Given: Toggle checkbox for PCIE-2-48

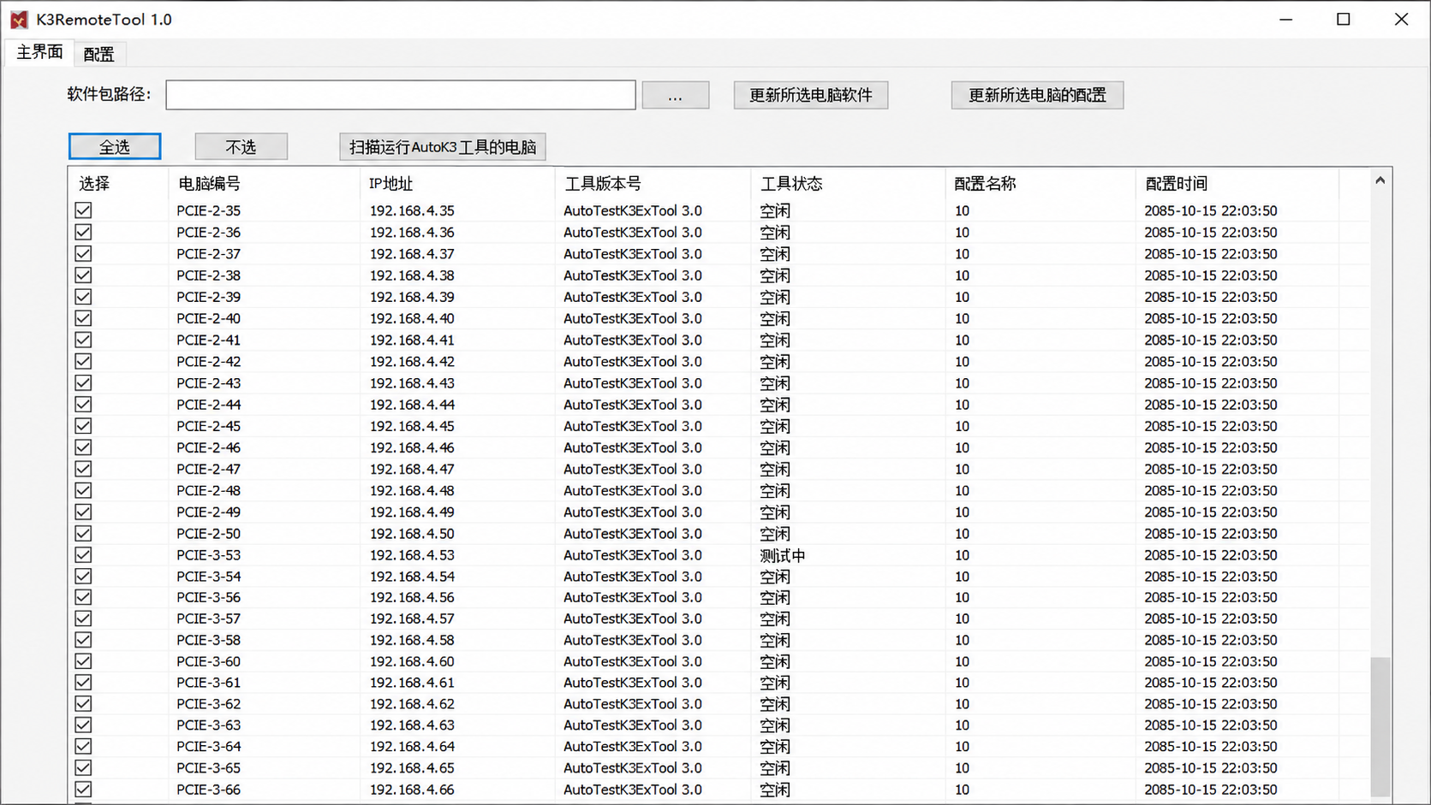Looking at the screenshot, I should coord(83,490).
